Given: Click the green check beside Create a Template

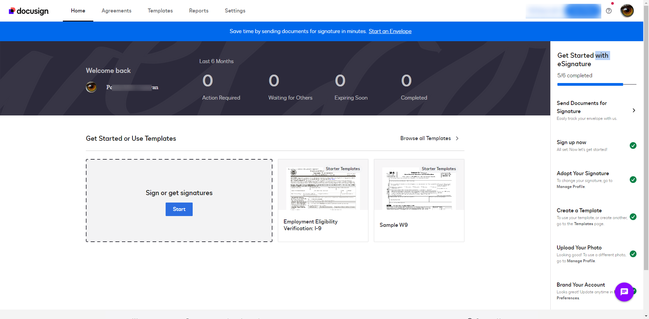Looking at the screenshot, I should point(633,217).
